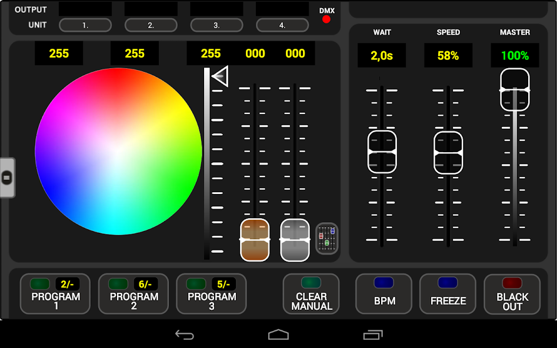Activate the BPM toggle
The image size is (557, 348).
383,294
